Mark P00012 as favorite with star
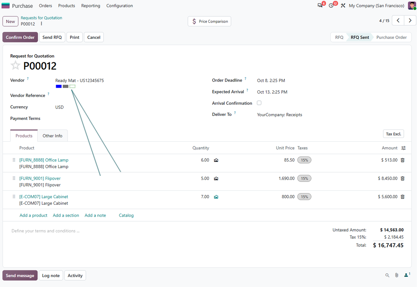This screenshot has width=417, height=287. (x=15, y=65)
